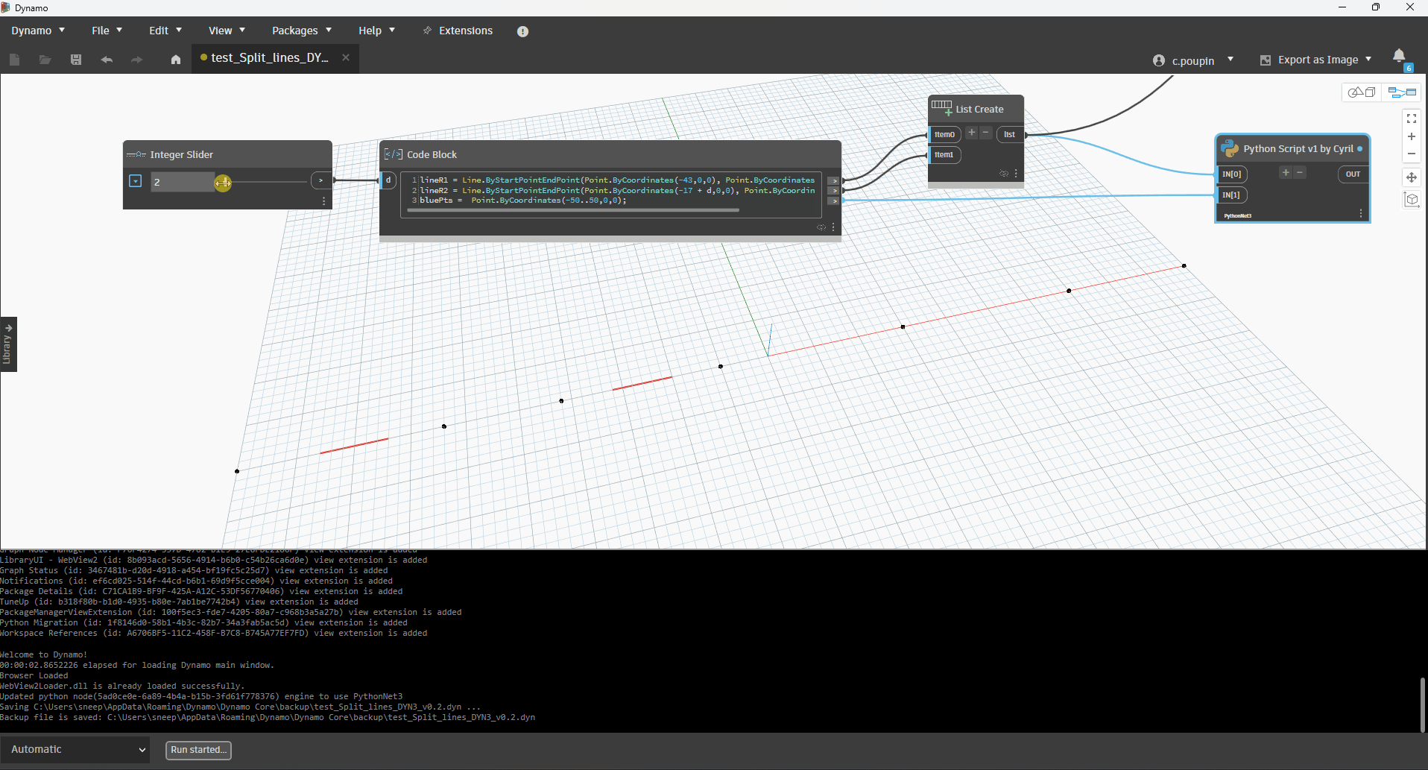
Task: Open Python Script node options dots
Action: point(1361,214)
